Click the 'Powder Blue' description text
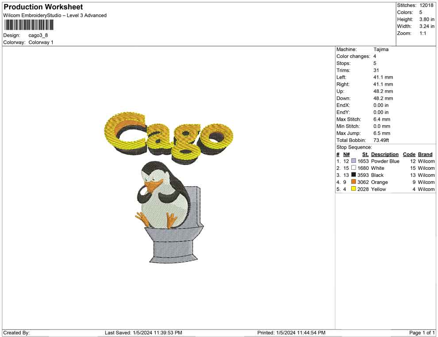Screen dimensions: 438x337 click(x=385, y=161)
